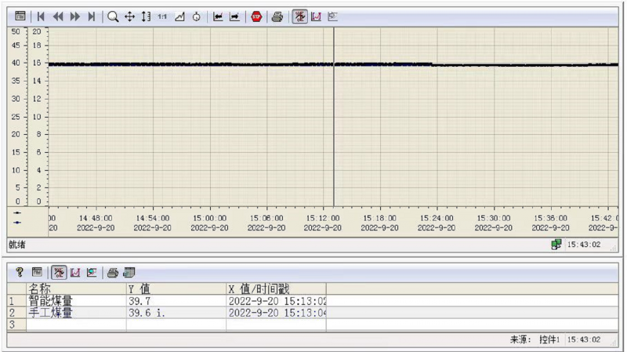This screenshot has width=627, height=352.
Task: Open the time range selection clock icon
Action: point(196,16)
